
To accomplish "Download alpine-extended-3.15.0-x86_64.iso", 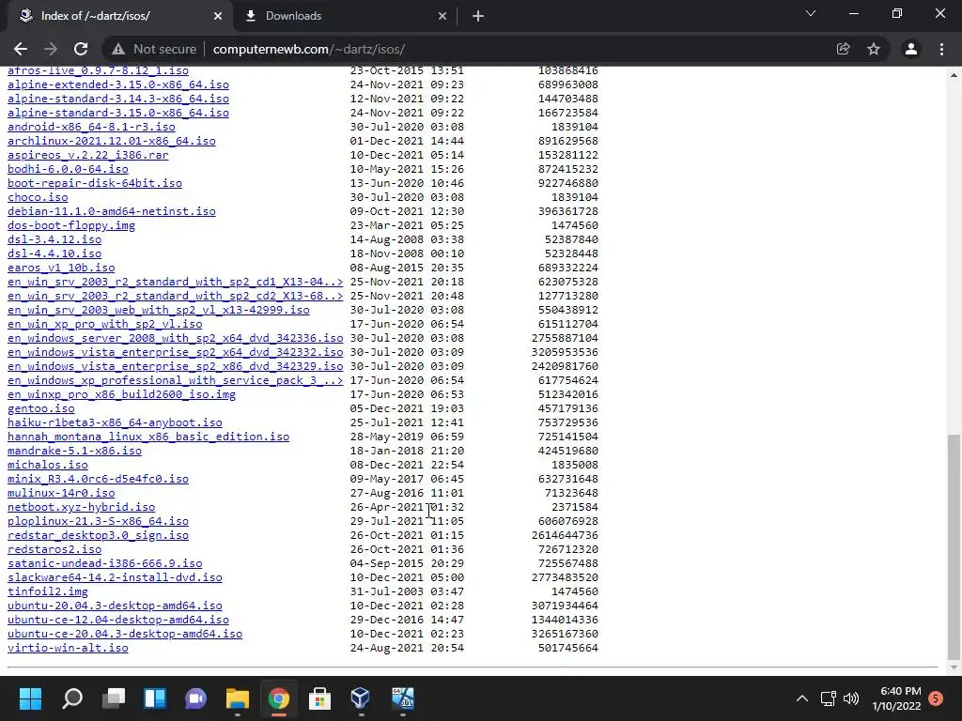I will (118, 84).
